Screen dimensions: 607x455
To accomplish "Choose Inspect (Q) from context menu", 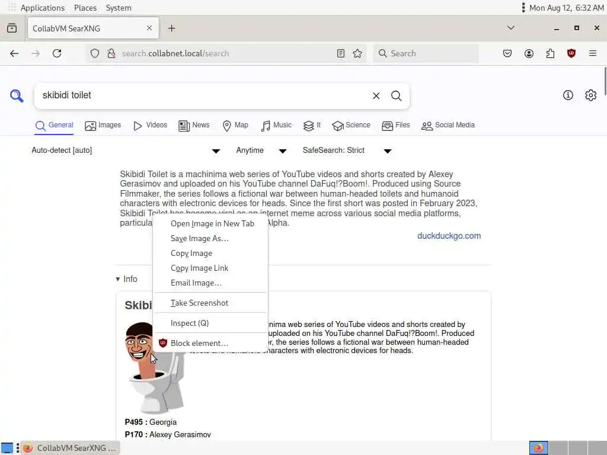I will pyautogui.click(x=210, y=323).
